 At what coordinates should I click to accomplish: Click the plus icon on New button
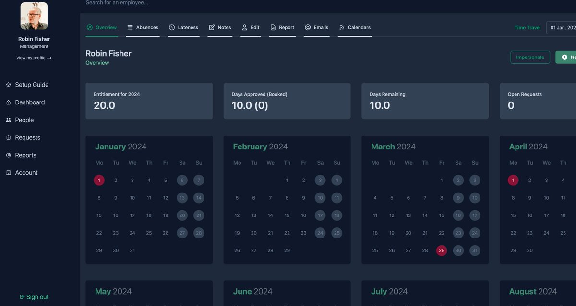(x=564, y=57)
